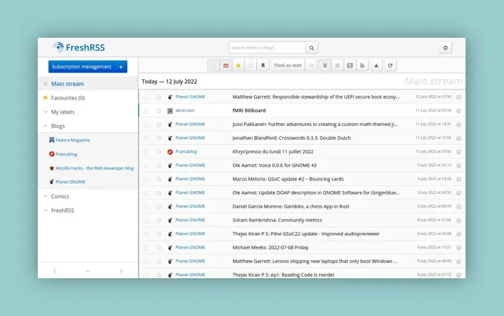The image size is (504, 316).
Task: Click the search magnifier button
Action: pyautogui.click(x=312, y=48)
